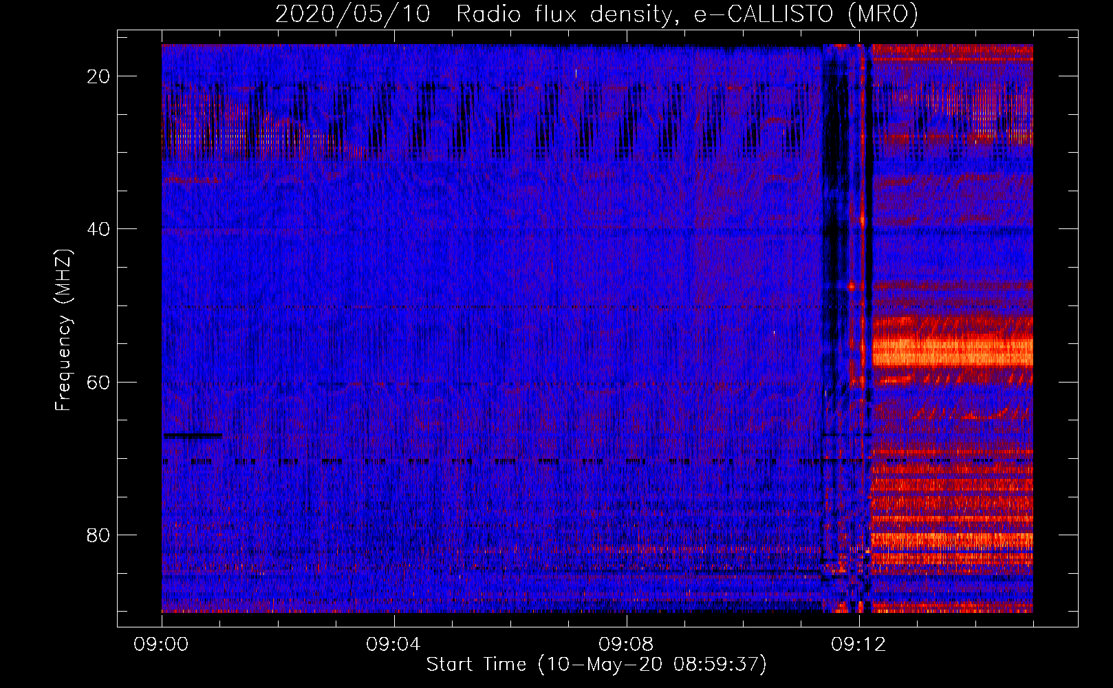1113x688 pixels.
Task: Click the 09:08 time tick label
Action: (626, 645)
